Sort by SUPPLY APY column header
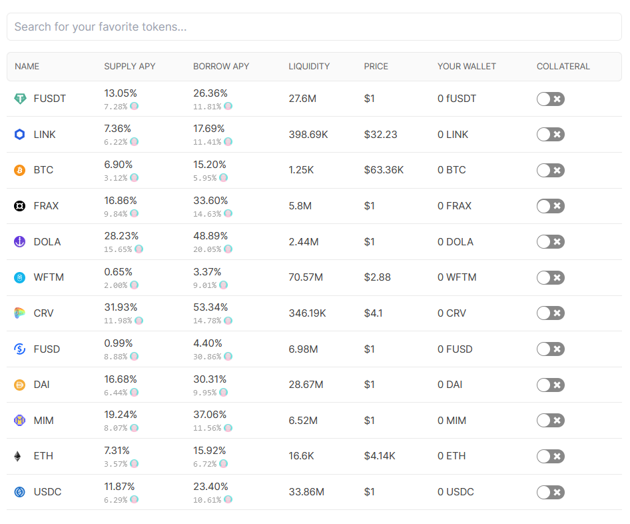 (x=130, y=67)
